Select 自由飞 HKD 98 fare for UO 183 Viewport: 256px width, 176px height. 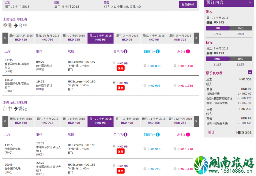[x=114, y=166]
